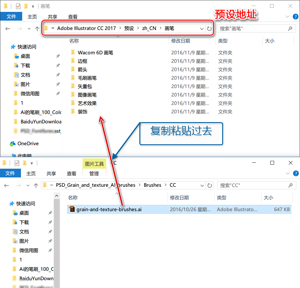Click back arrow in 画笔 window
Viewport: 300px width, 288px height.
(x=7, y=29)
